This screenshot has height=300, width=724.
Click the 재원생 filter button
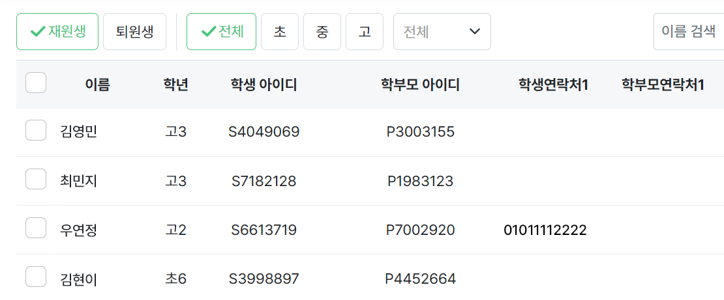pos(57,32)
